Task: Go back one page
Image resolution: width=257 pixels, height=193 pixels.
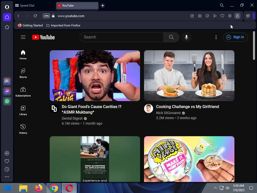Action: pyautogui.click(x=18, y=16)
